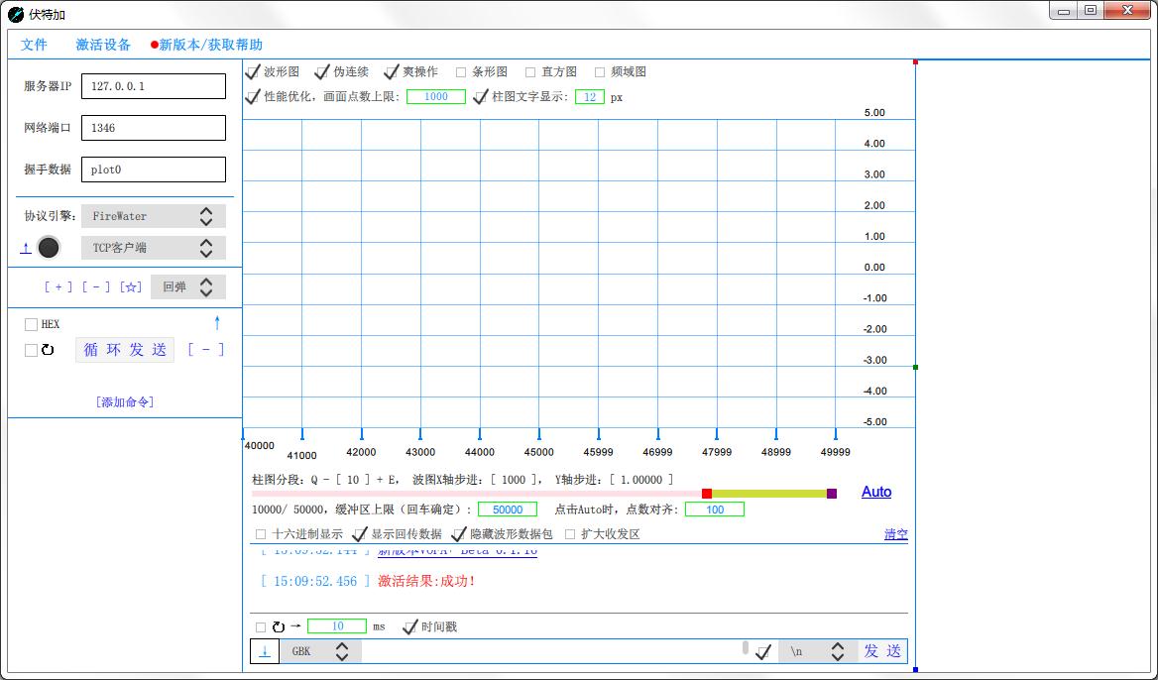Click the 握手数据 field showing plot0
Screen dimensions: 1158x680
[x=154, y=170]
